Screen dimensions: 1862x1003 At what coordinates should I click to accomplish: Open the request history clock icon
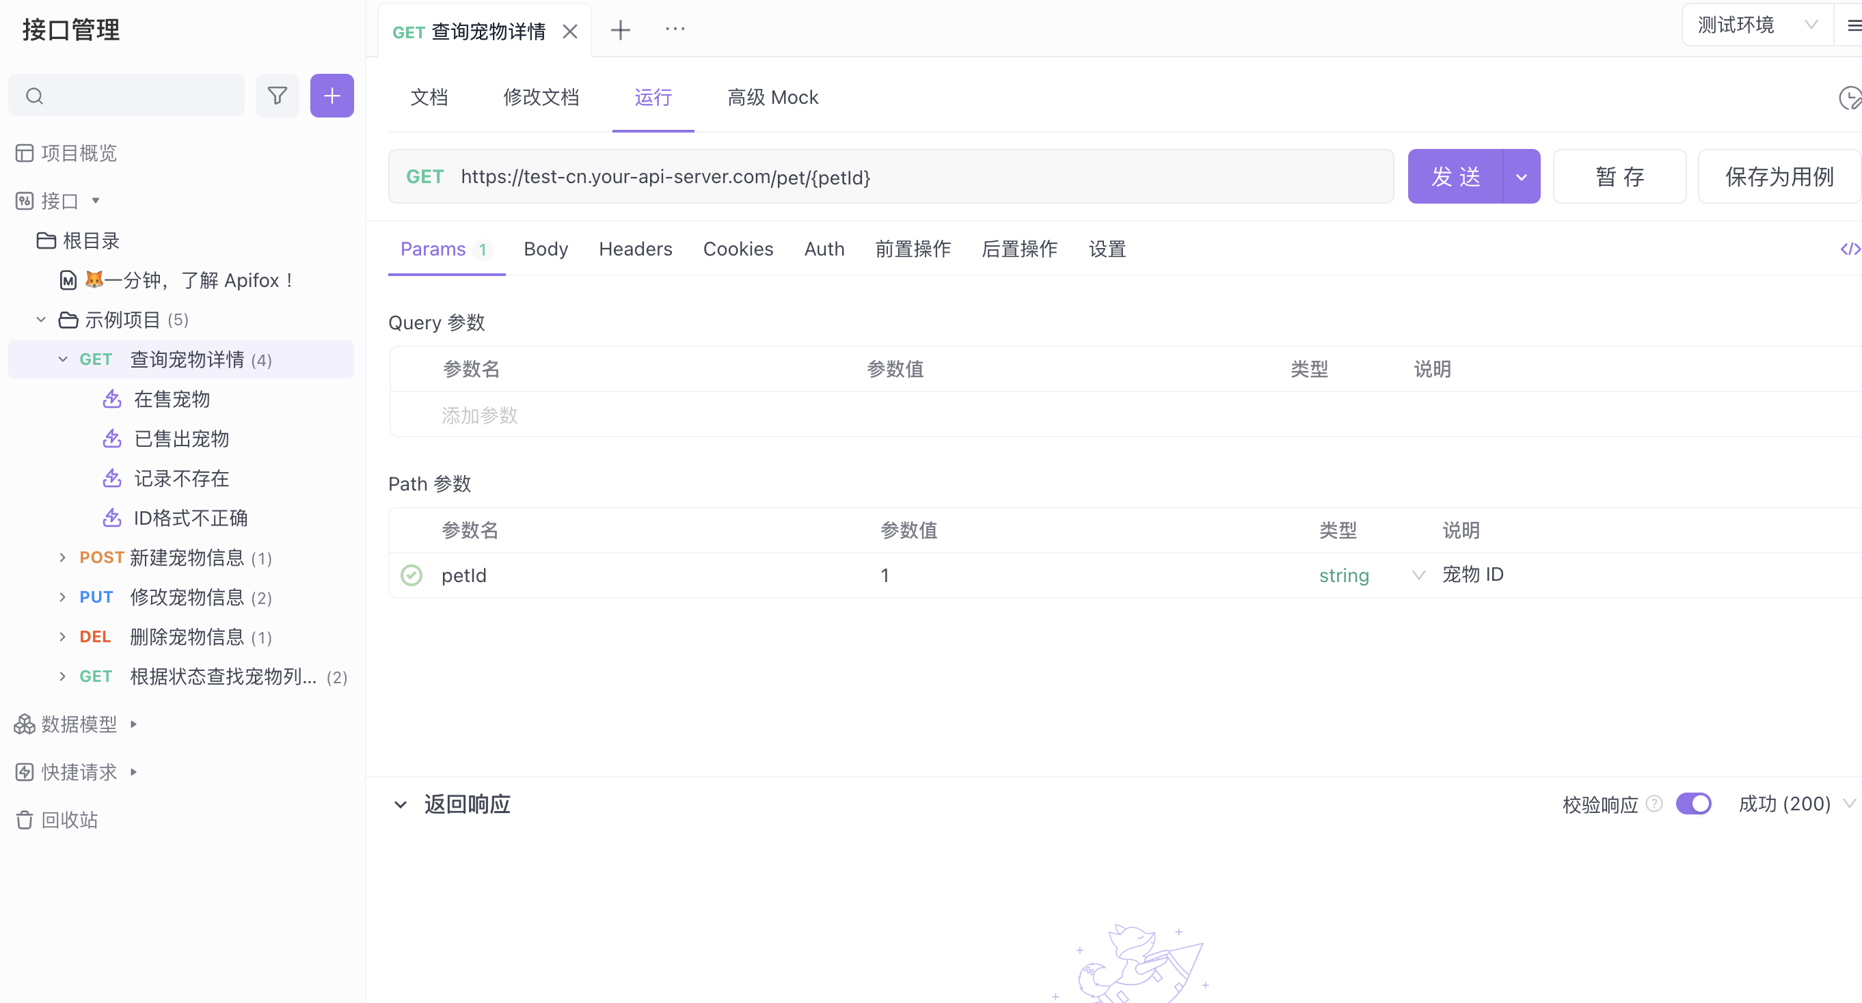(1849, 98)
